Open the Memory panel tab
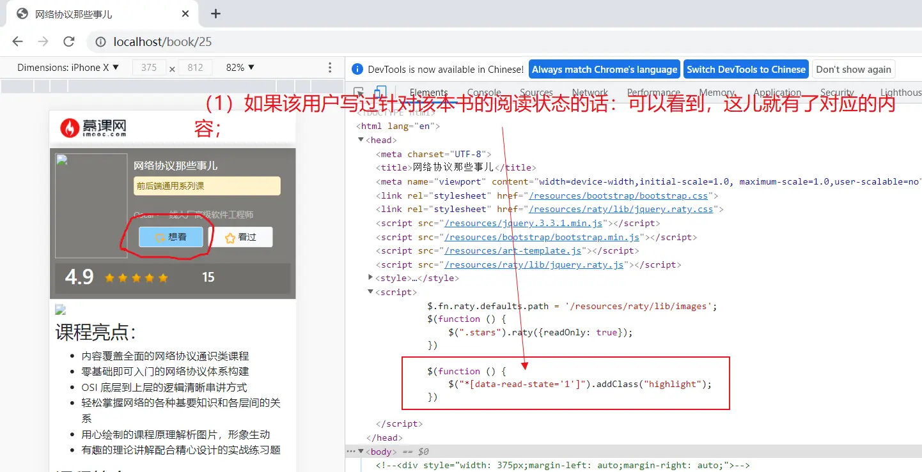The height and width of the screenshot is (472, 922). [x=717, y=93]
